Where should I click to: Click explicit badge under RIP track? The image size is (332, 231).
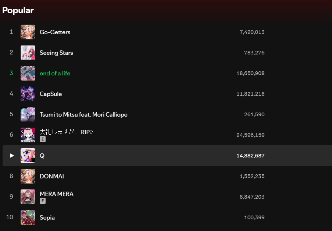tap(43, 139)
